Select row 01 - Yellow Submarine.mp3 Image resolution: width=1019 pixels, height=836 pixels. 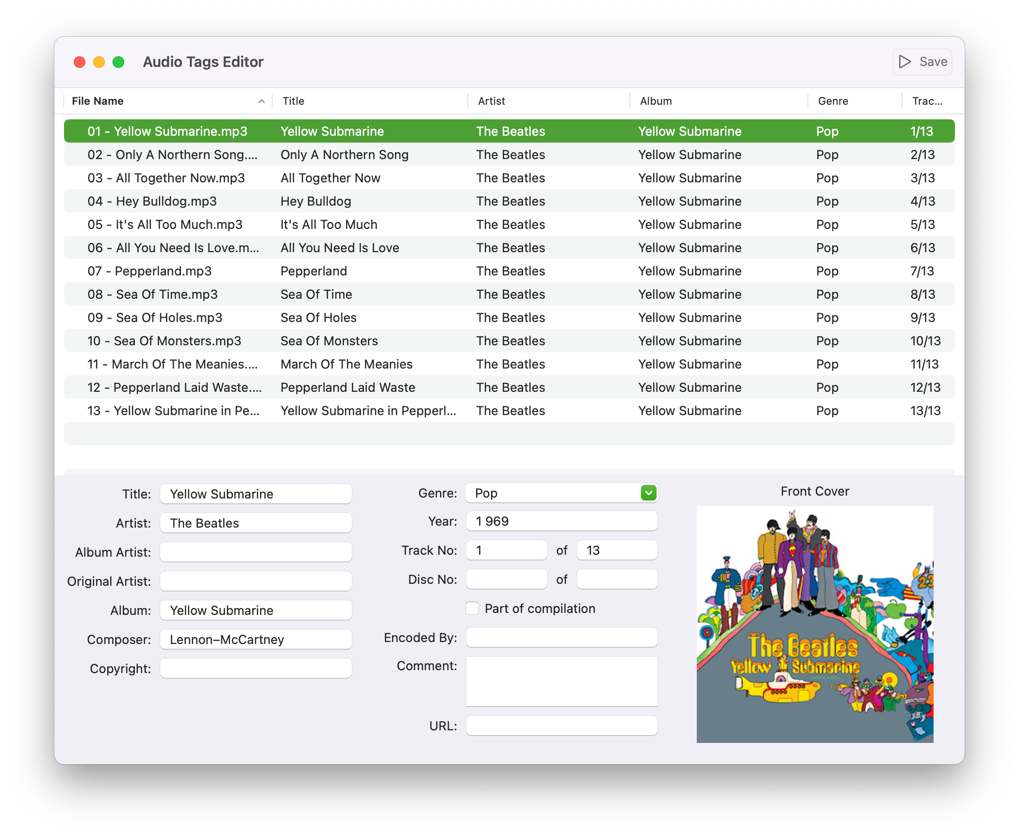(509, 131)
